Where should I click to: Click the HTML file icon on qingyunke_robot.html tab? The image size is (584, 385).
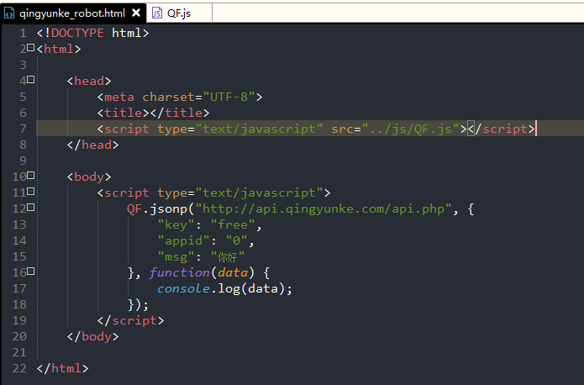(9, 13)
